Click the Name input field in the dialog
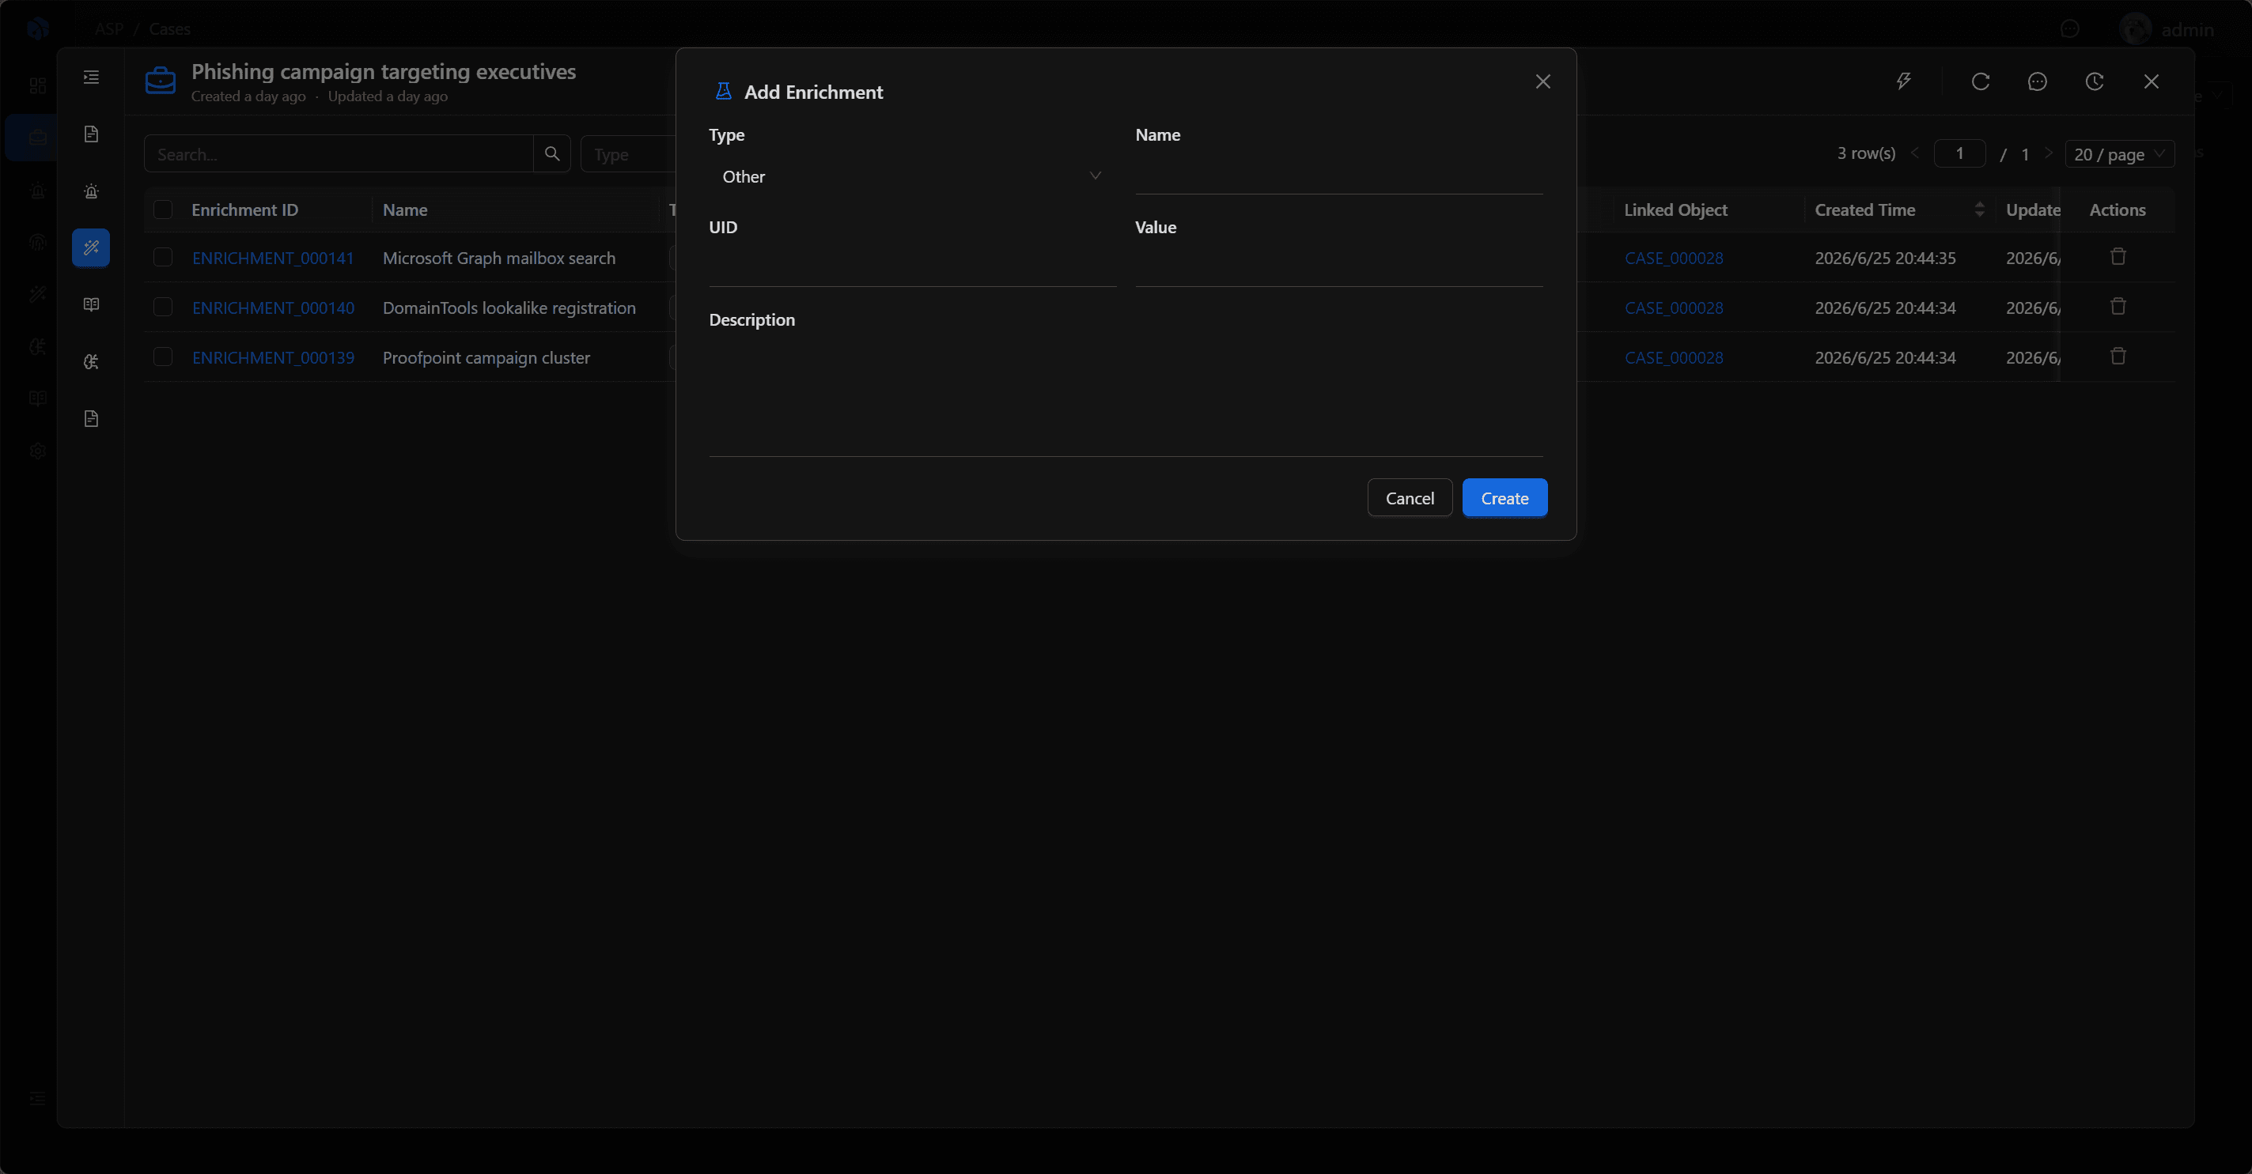This screenshot has width=2252, height=1174. pos(1338,176)
